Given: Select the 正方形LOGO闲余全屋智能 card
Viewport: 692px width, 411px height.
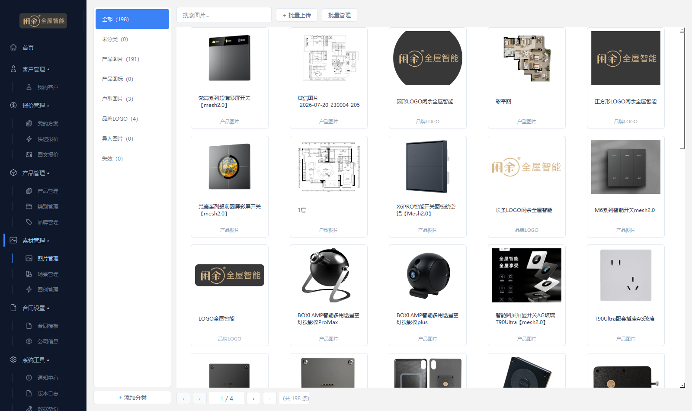Looking at the screenshot, I should coord(626,78).
